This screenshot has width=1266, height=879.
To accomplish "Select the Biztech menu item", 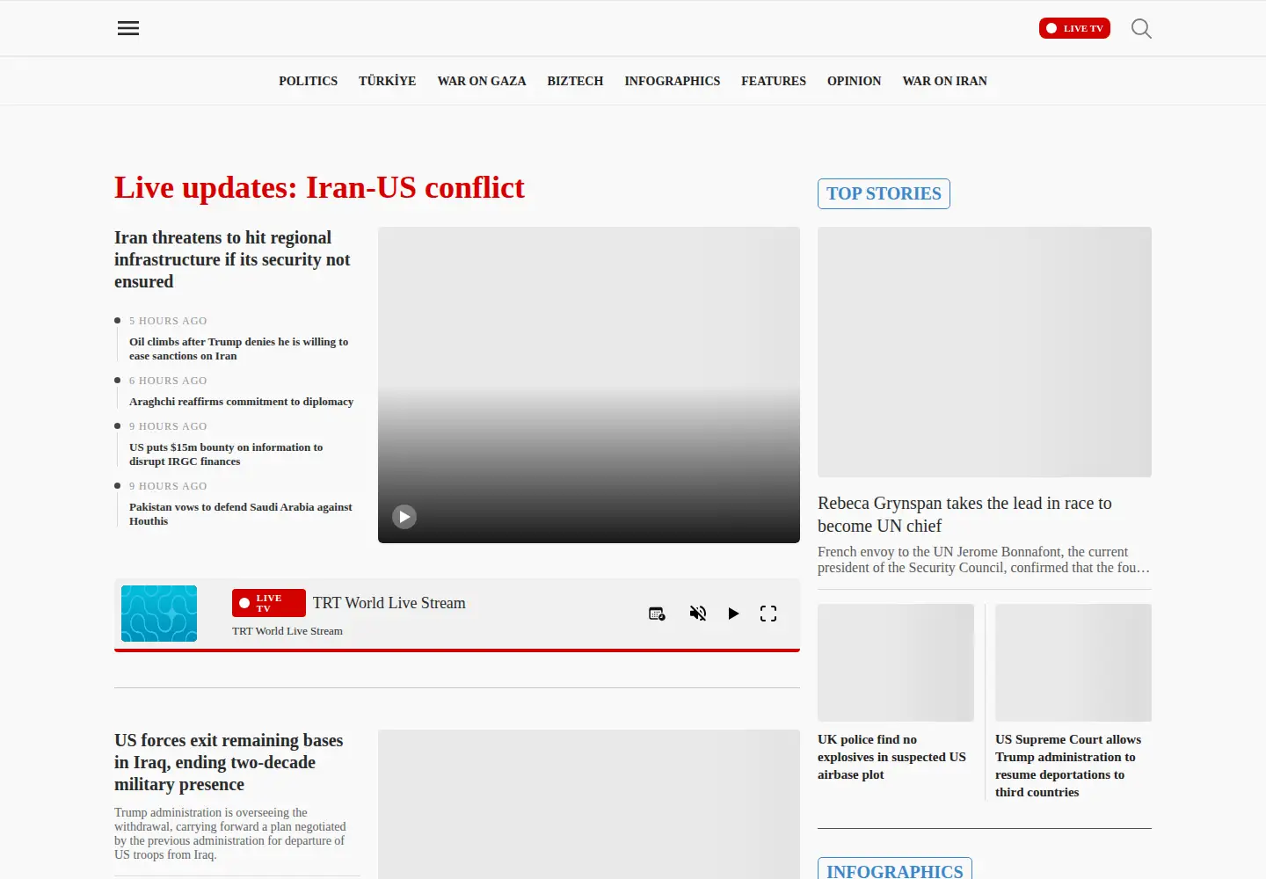I will 575,81.
